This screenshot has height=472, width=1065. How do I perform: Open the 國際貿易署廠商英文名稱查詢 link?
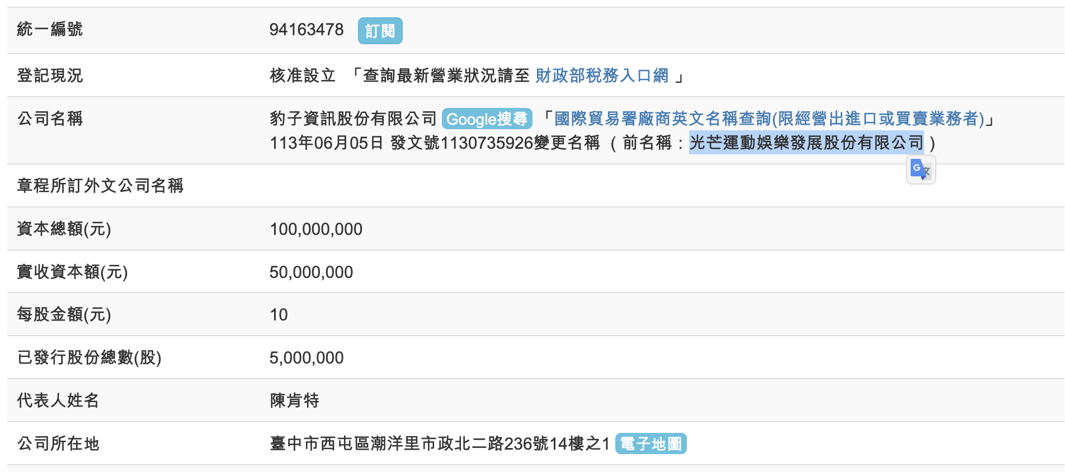[769, 119]
